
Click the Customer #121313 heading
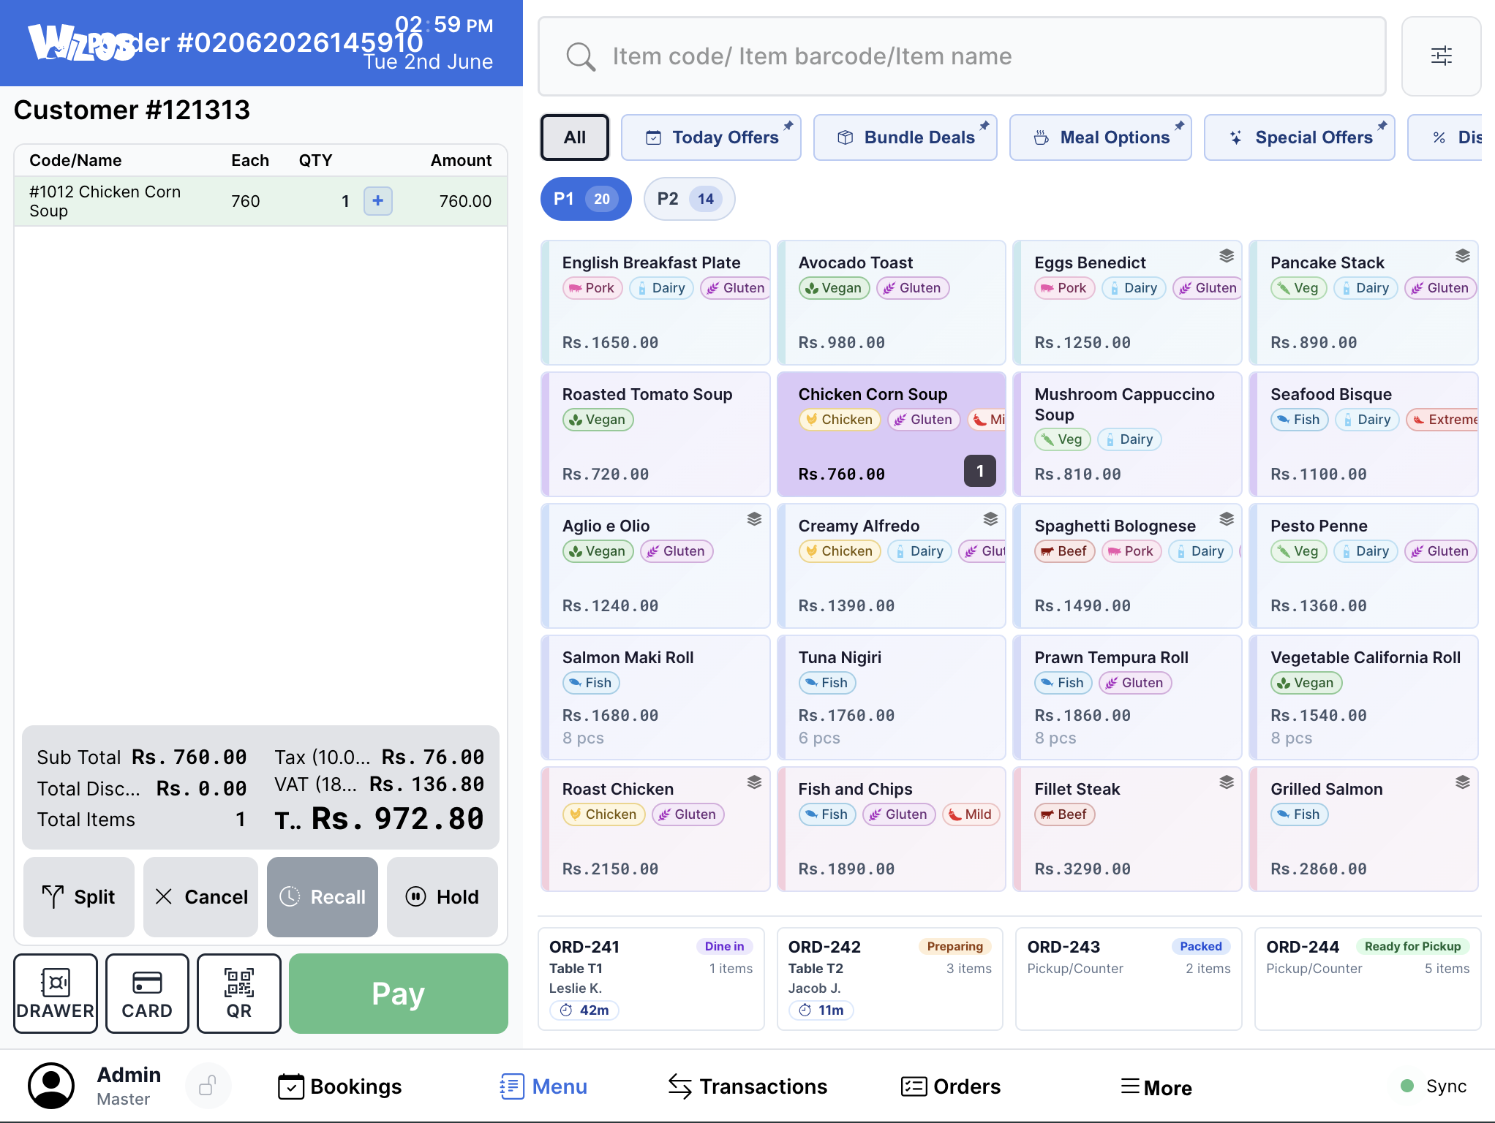[132, 110]
